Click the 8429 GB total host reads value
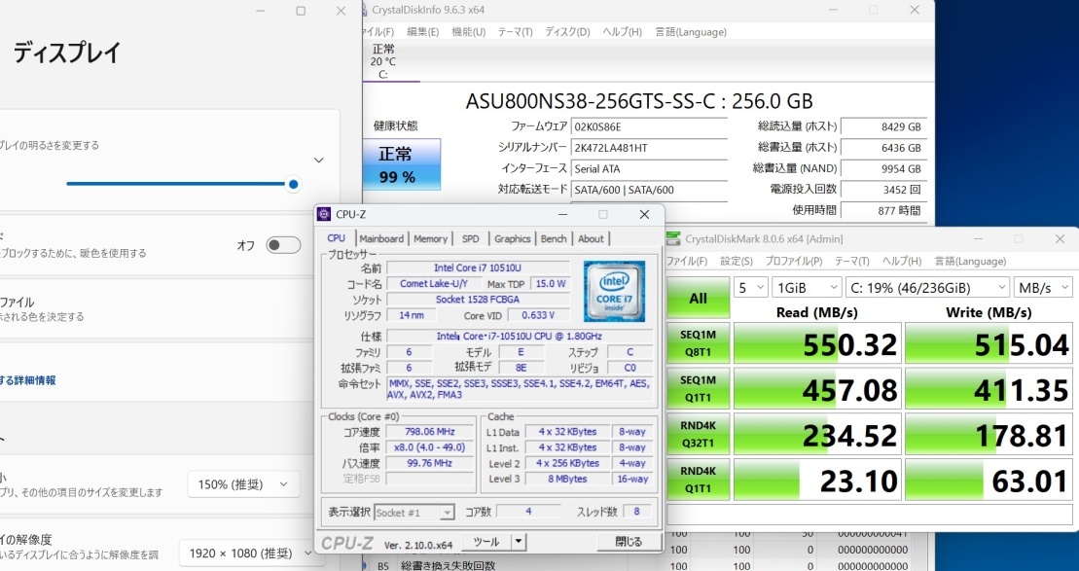Screen dimensions: 1079x571 [x=883, y=126]
